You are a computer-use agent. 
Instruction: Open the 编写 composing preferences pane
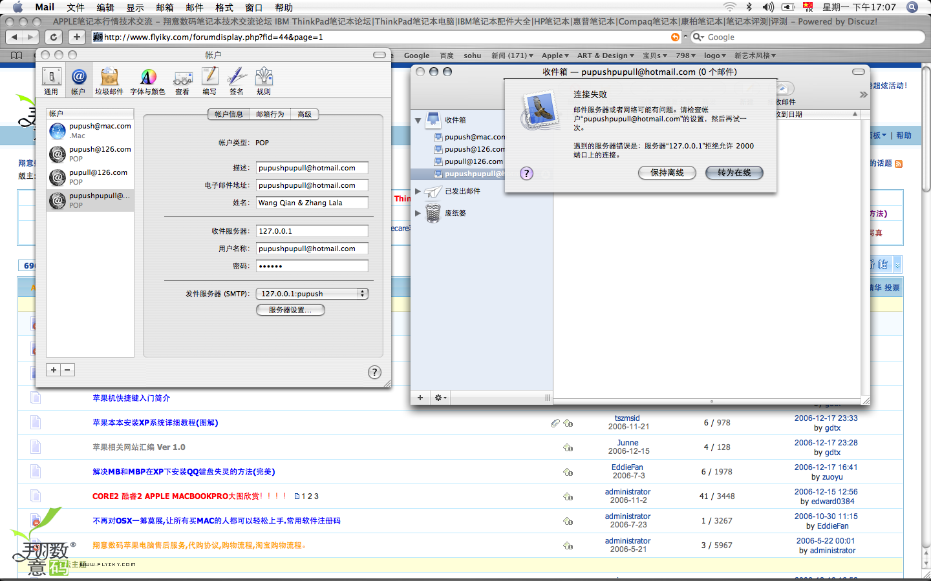pyautogui.click(x=209, y=81)
